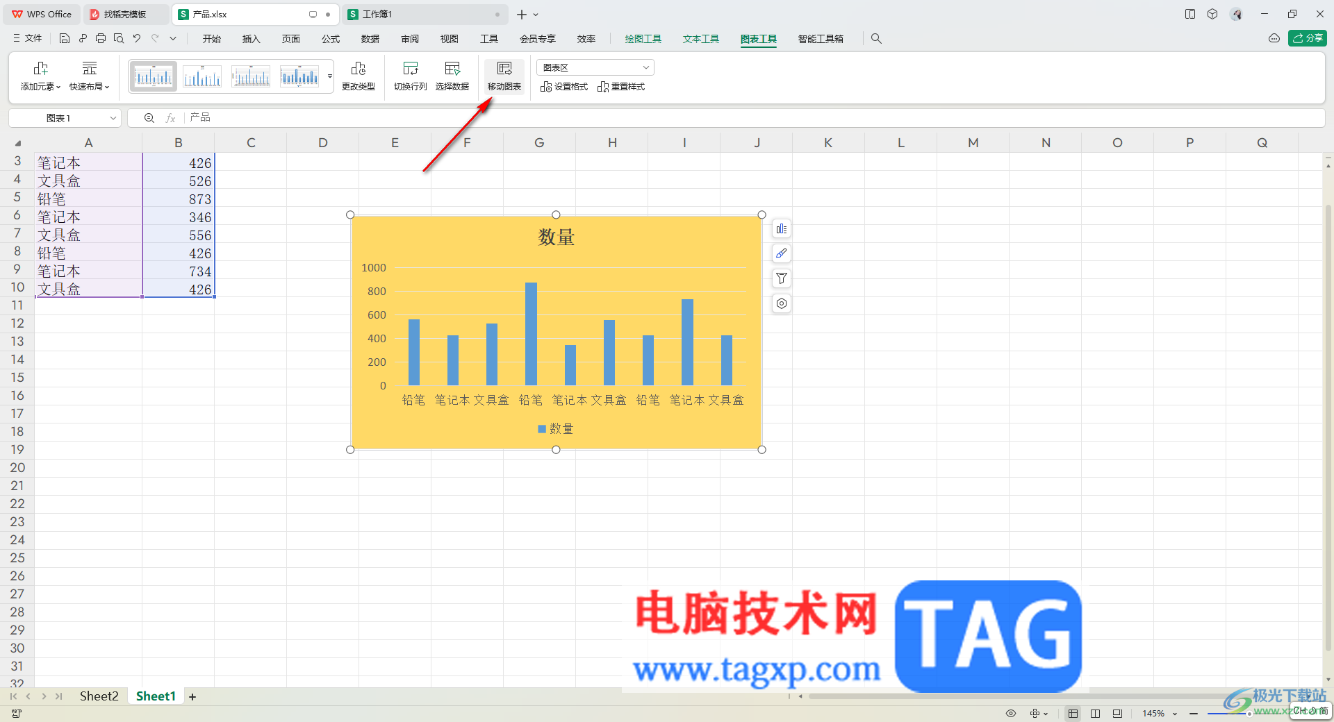Click the Print icon in quick toolbar
This screenshot has height=722, width=1334.
point(101,39)
